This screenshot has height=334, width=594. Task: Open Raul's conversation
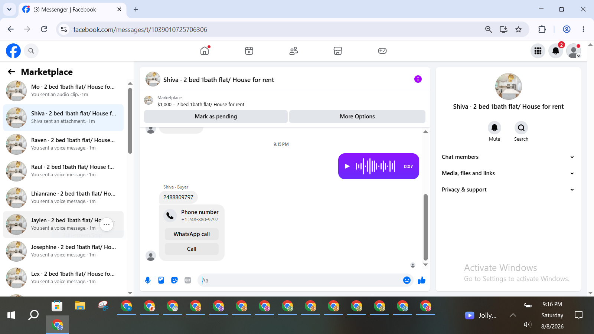(63, 171)
